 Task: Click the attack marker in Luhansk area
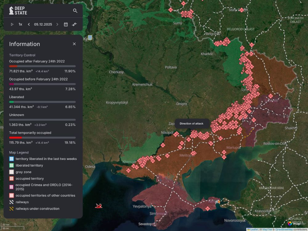pyautogui.click(x=271, y=96)
